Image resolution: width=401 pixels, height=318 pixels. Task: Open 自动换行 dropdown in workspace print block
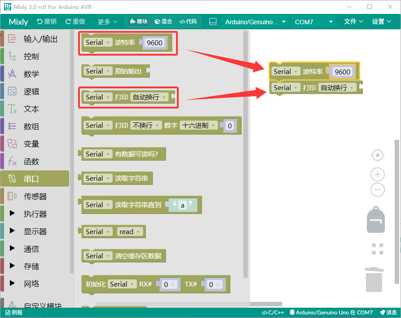[x=338, y=87]
